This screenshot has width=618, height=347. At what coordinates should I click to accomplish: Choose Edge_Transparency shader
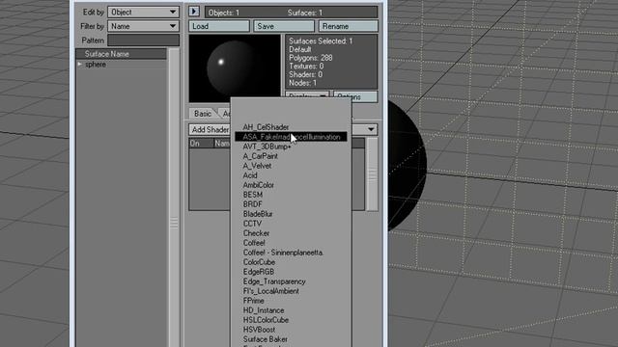point(274,281)
